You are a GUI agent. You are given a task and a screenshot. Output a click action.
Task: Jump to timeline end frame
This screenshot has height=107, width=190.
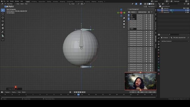coord(85,92)
